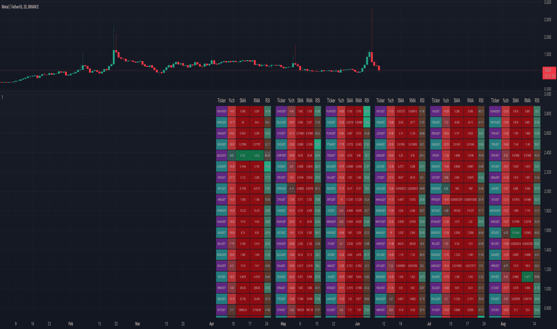The image size is (557, 329).
Task: Click the Ticker header above the SUSHIUSDT column
Action: 495,100
